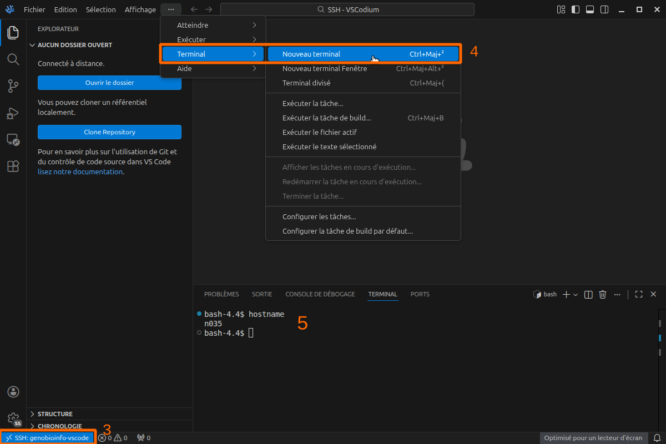This screenshot has width=666, height=444.
Task: Open the Explorer view in the activity bar
Action: point(13,33)
